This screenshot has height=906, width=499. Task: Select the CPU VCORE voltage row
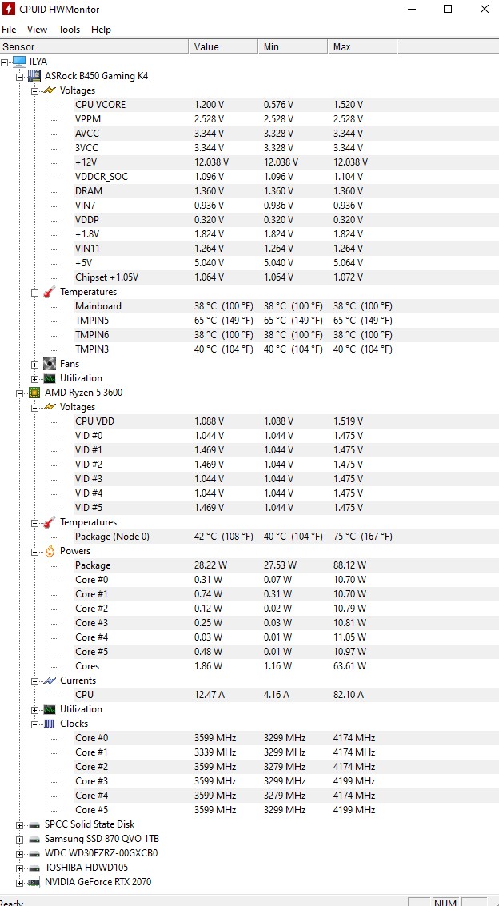coord(100,105)
